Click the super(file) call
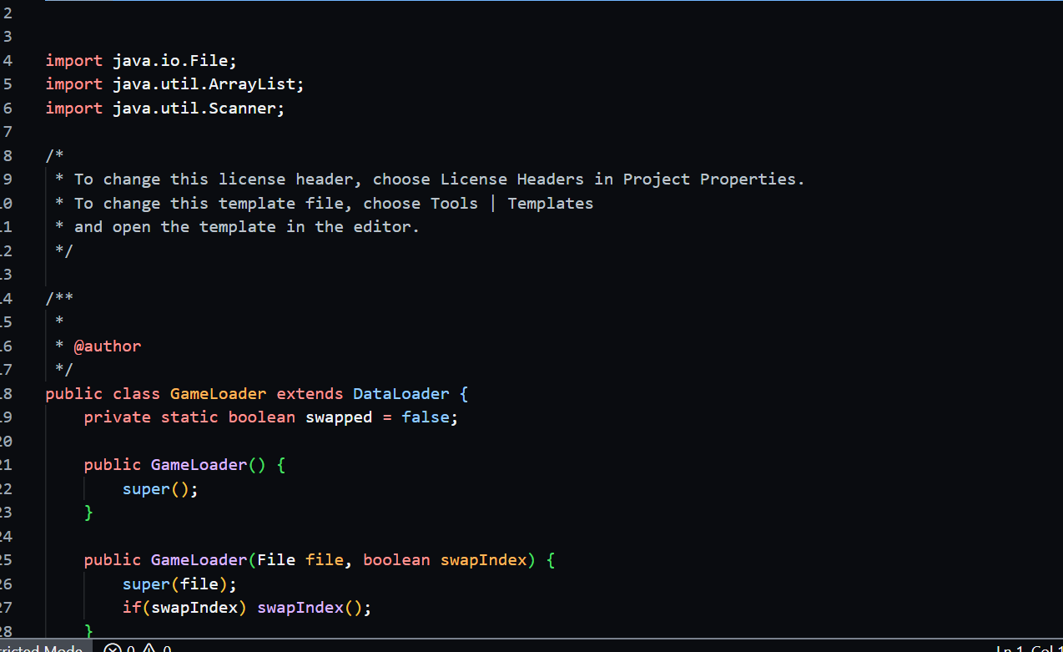Viewport: 1063px width, 652px height. 179,584
